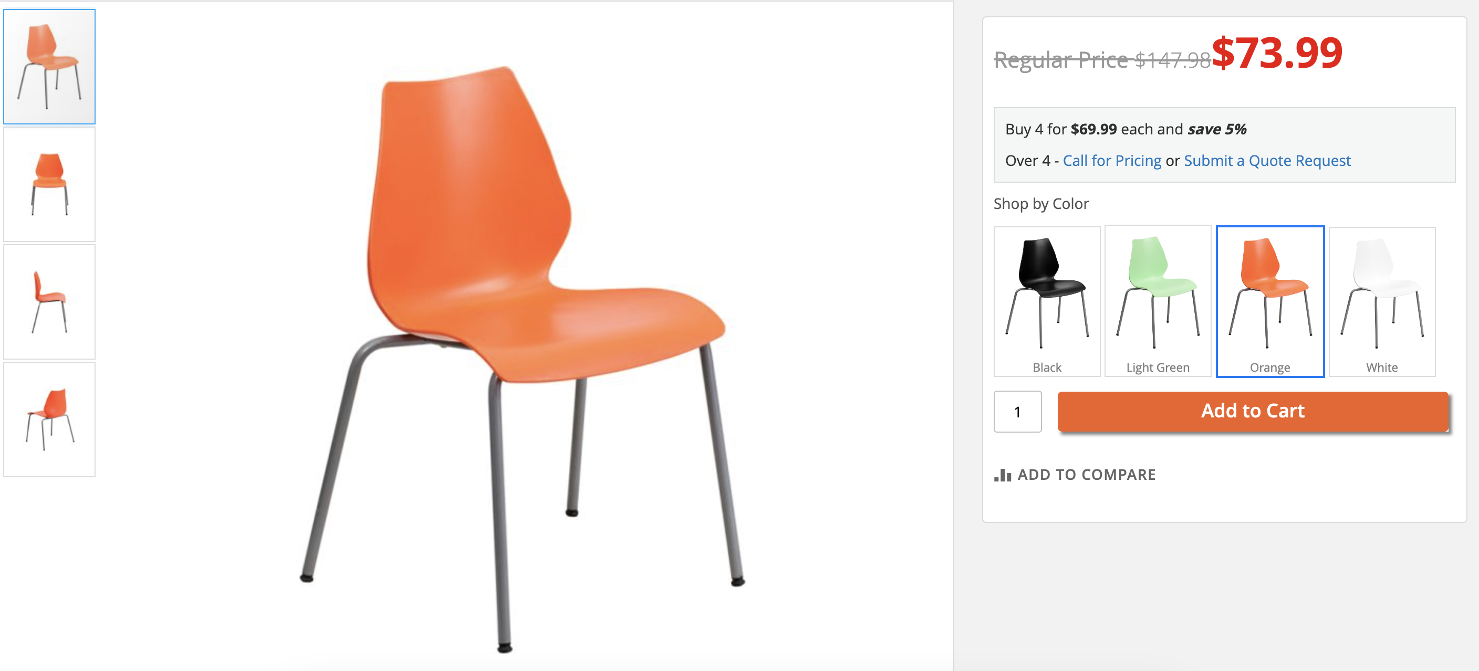
Task: Open the Call for Pricing link
Action: click(1111, 161)
